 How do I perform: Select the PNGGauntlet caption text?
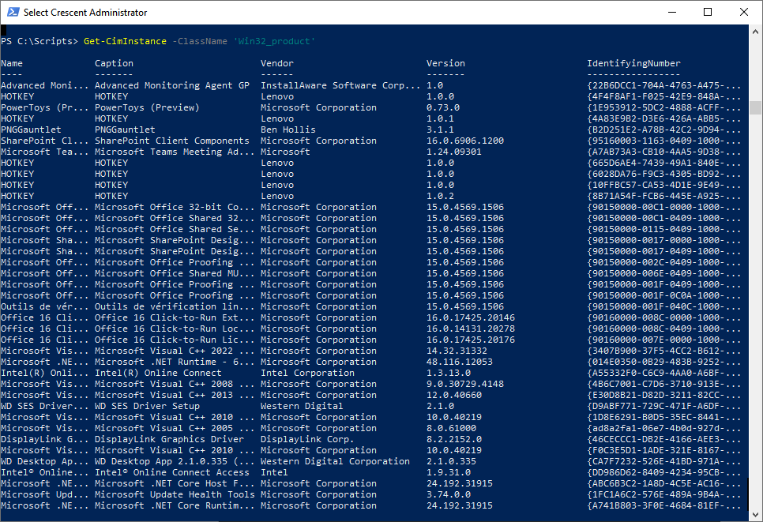click(x=126, y=129)
